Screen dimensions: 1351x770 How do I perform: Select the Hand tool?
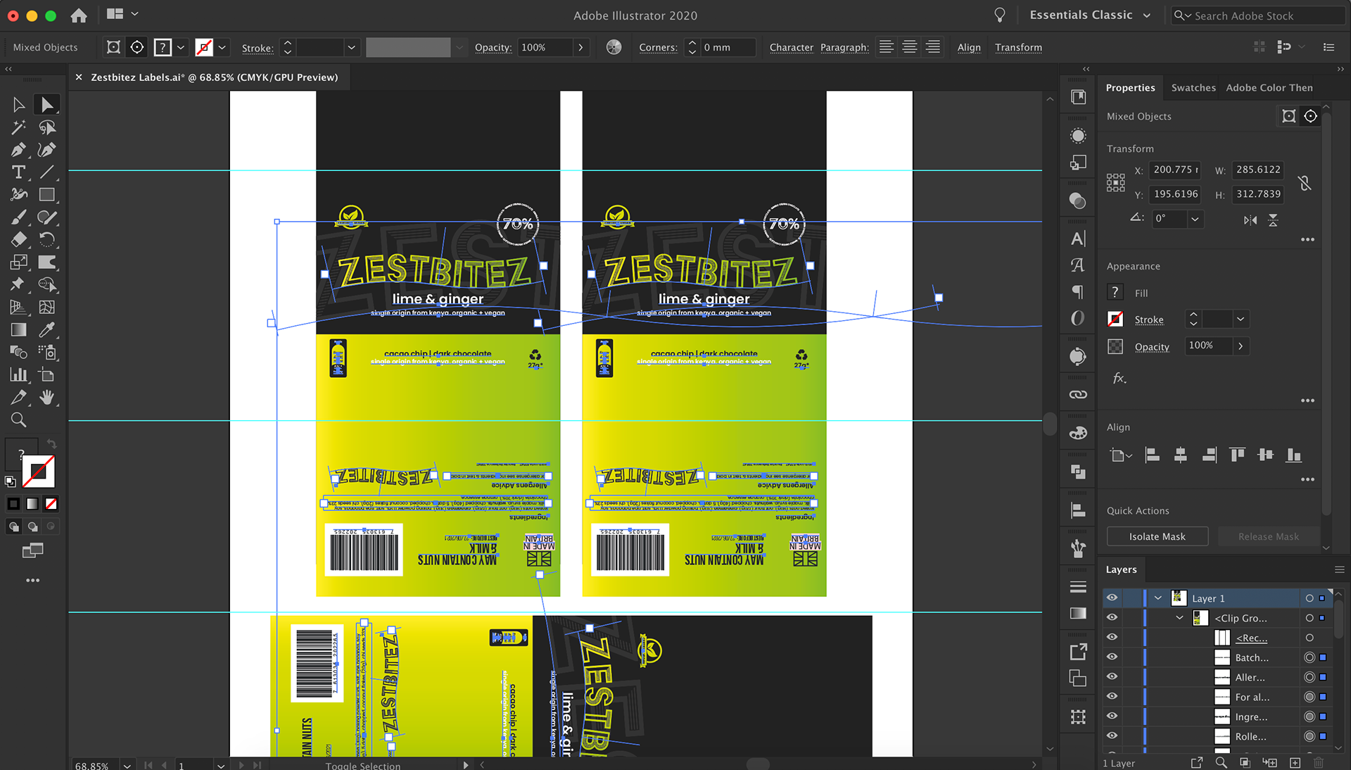47,398
